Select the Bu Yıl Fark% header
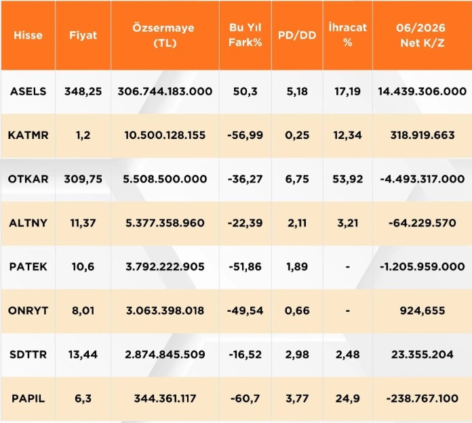The image size is (472, 423). point(245,35)
